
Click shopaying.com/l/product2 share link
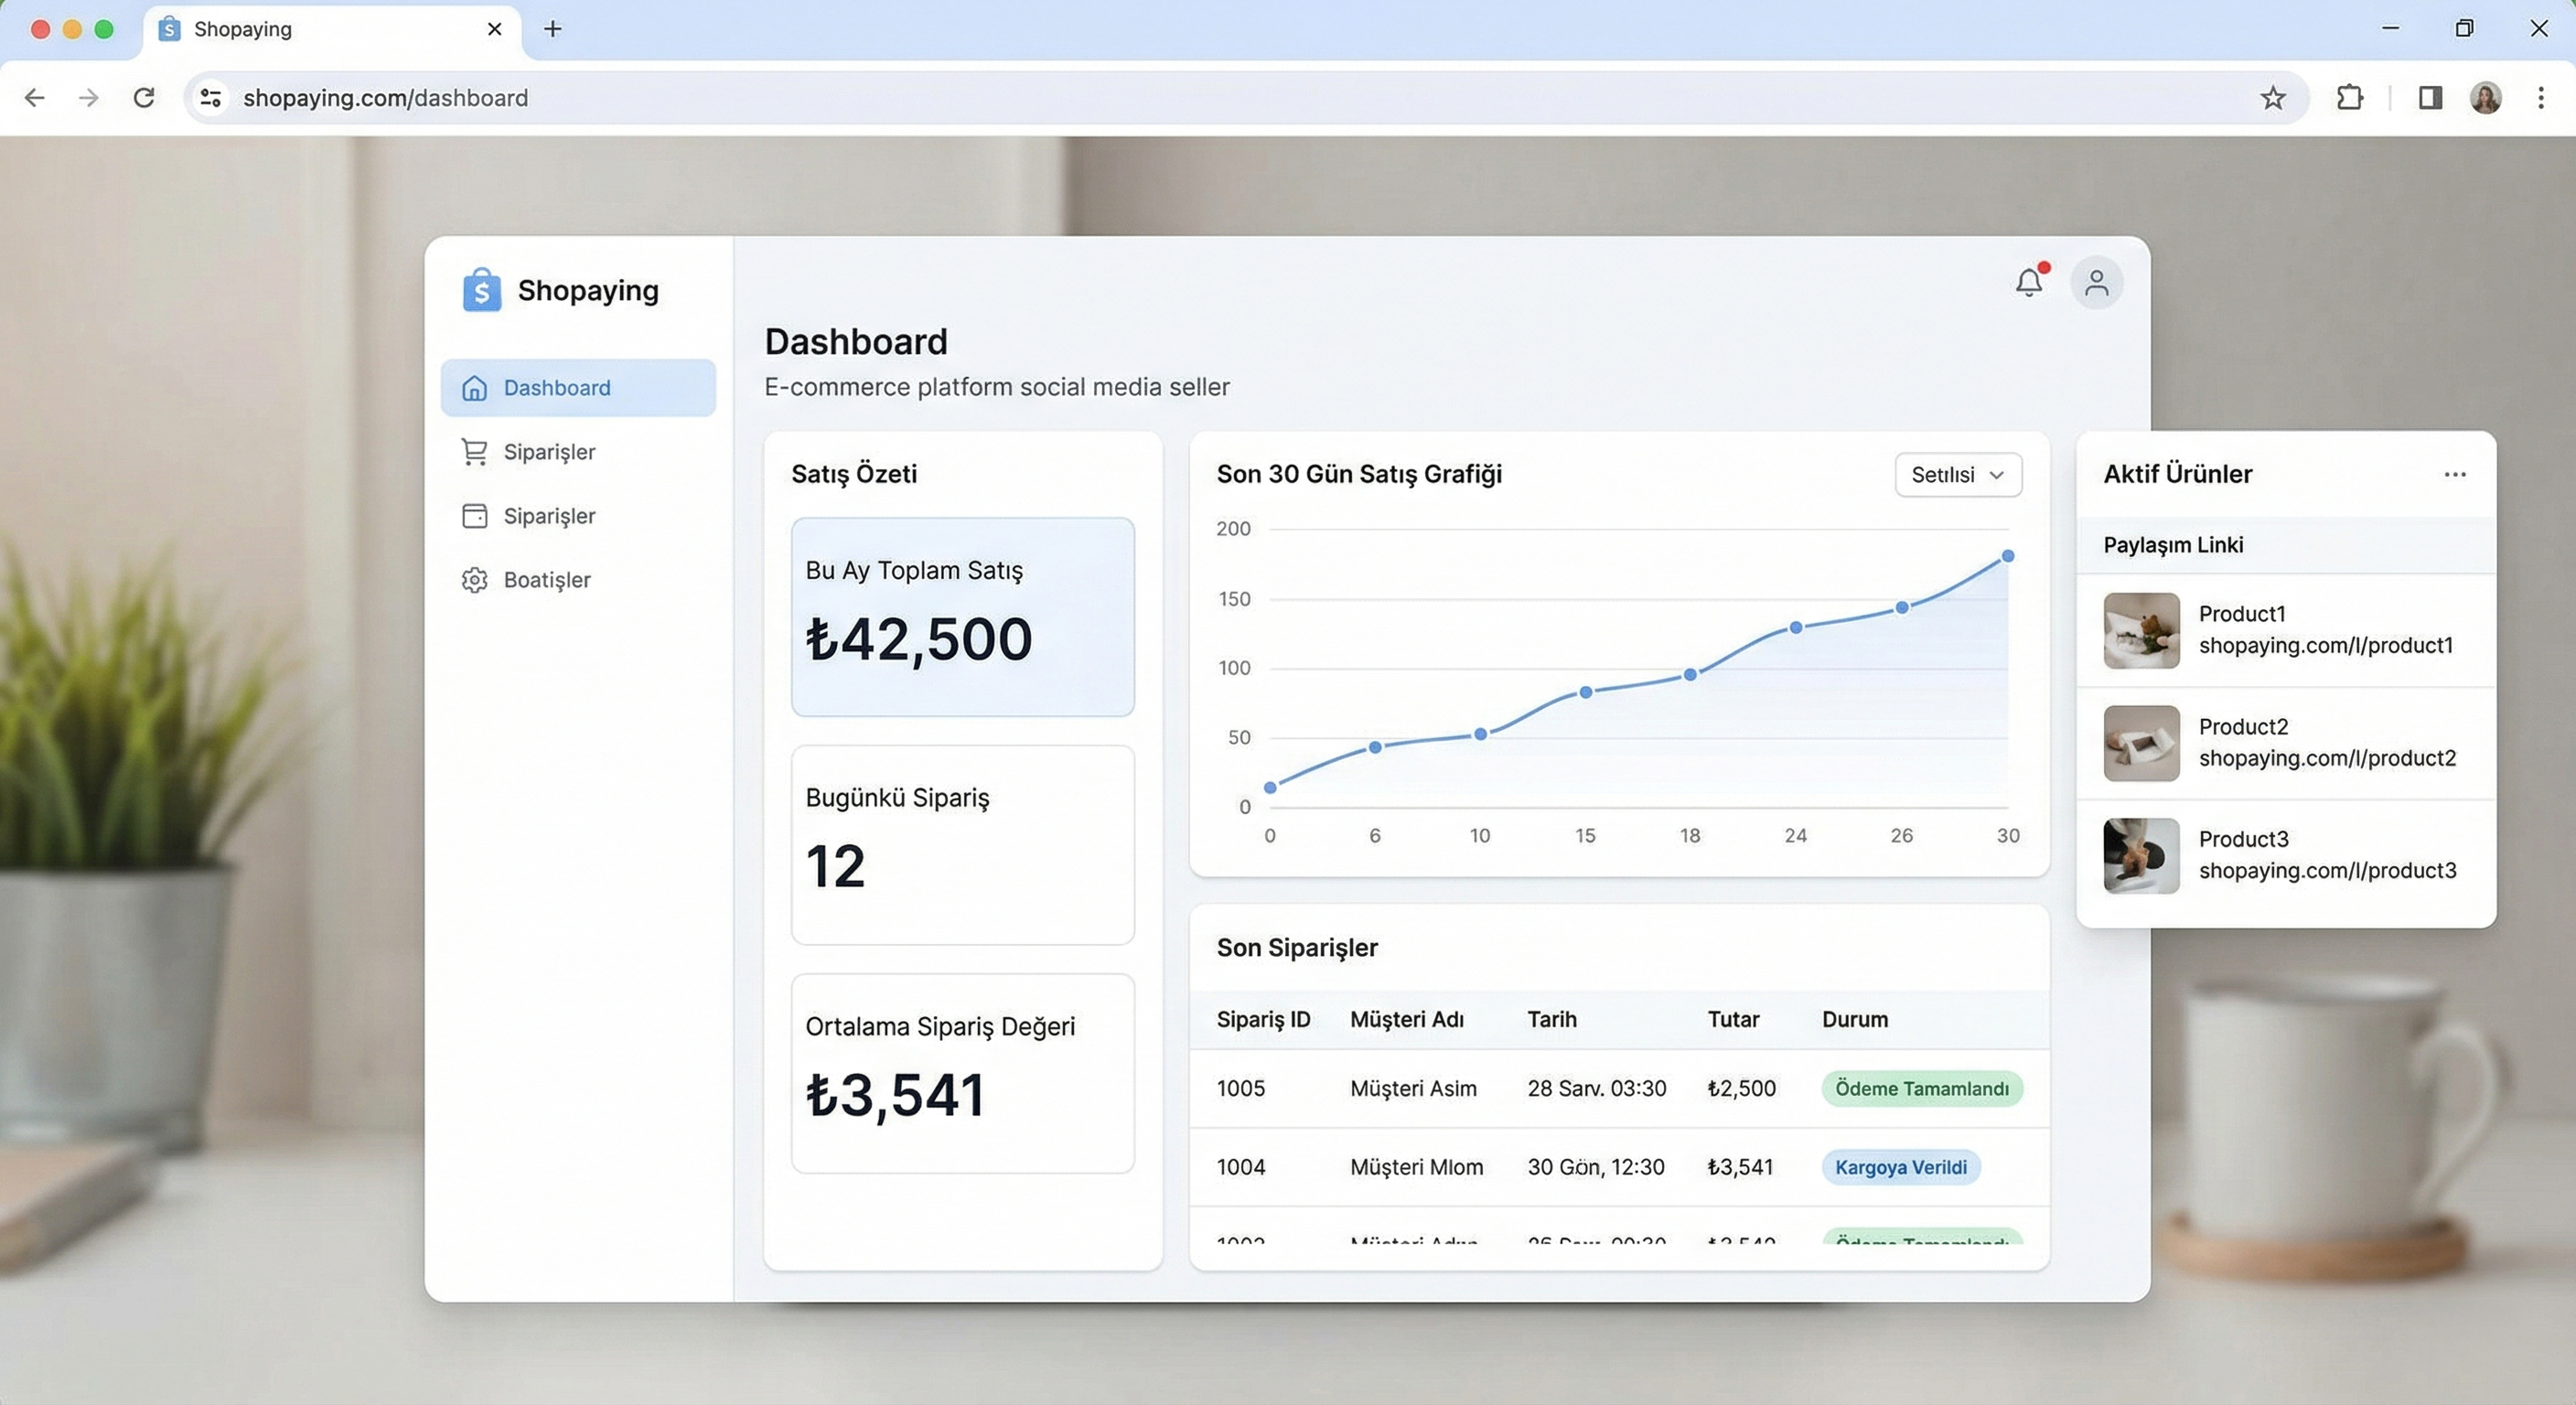coord(2326,758)
